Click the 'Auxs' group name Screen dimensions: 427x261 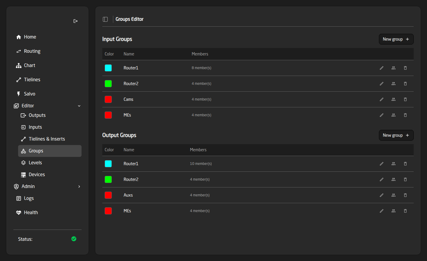pyautogui.click(x=128, y=195)
